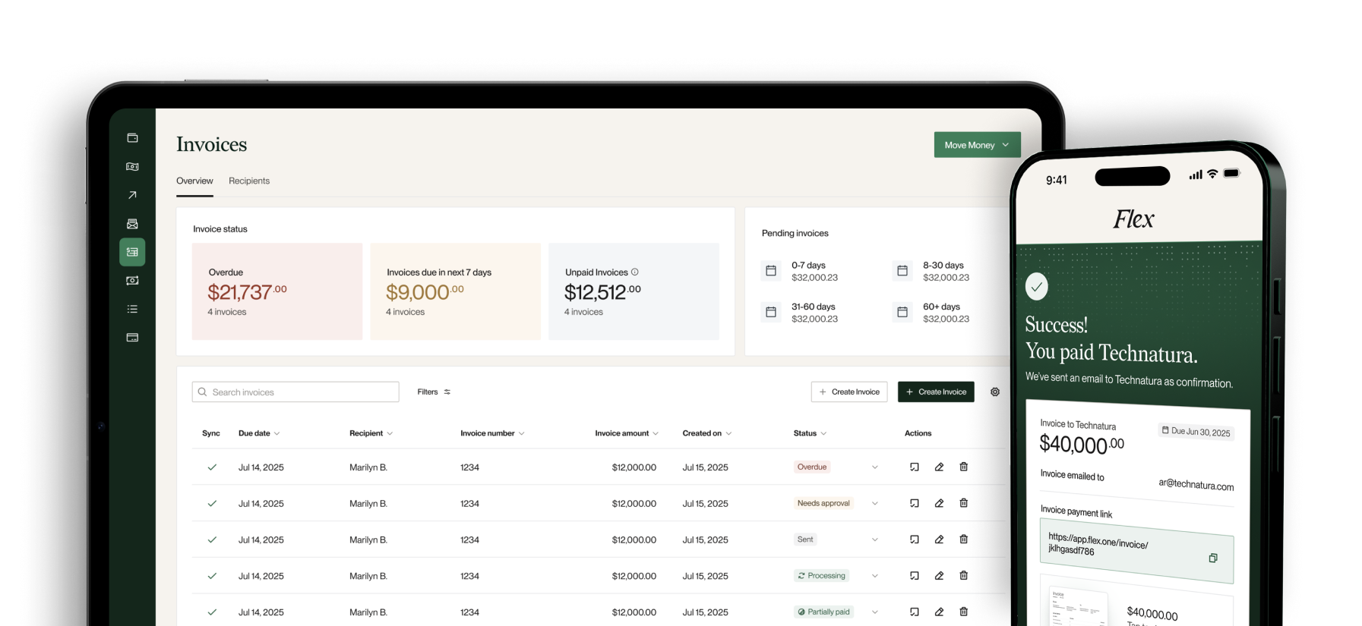Edit the Sent invoice with the pencil icon
Viewport: 1362px width, 626px height.
click(x=939, y=539)
